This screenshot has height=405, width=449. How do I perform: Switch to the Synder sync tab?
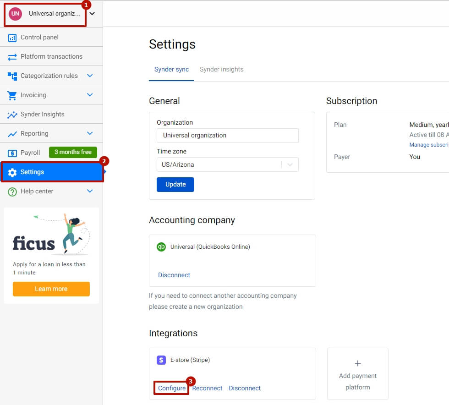pyautogui.click(x=171, y=69)
